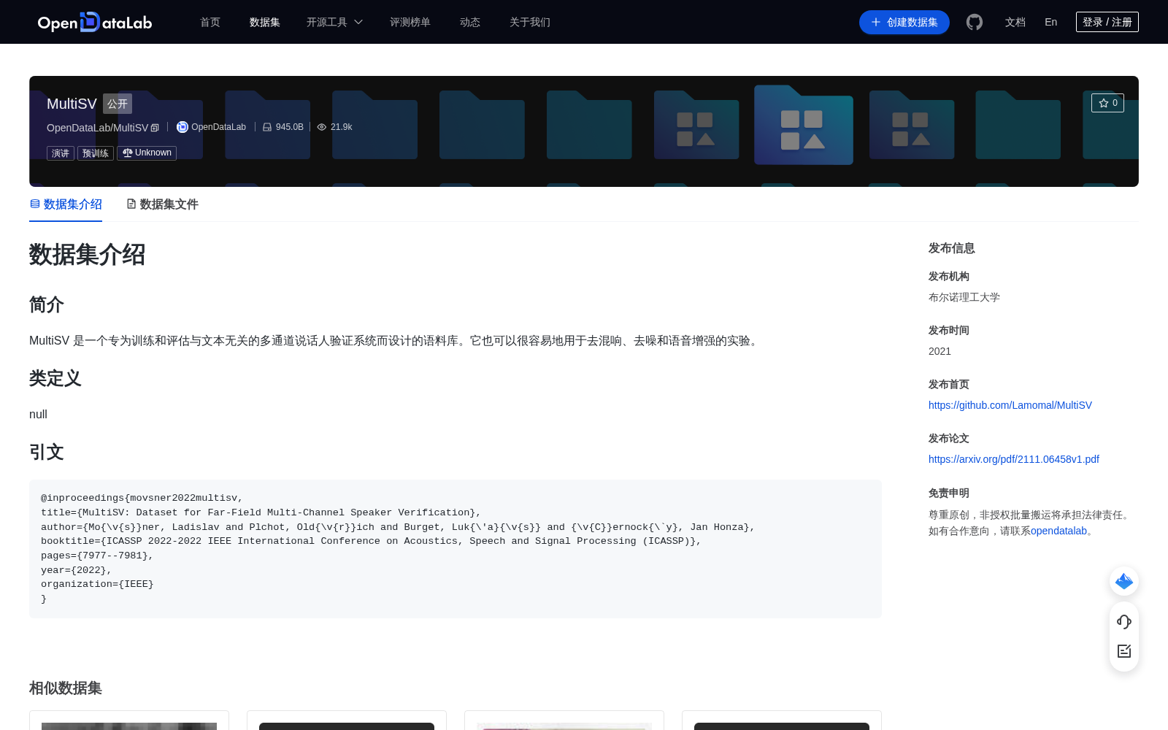Open 数据集 navigation item
This screenshot has width=1168, height=730.
pyautogui.click(x=265, y=22)
